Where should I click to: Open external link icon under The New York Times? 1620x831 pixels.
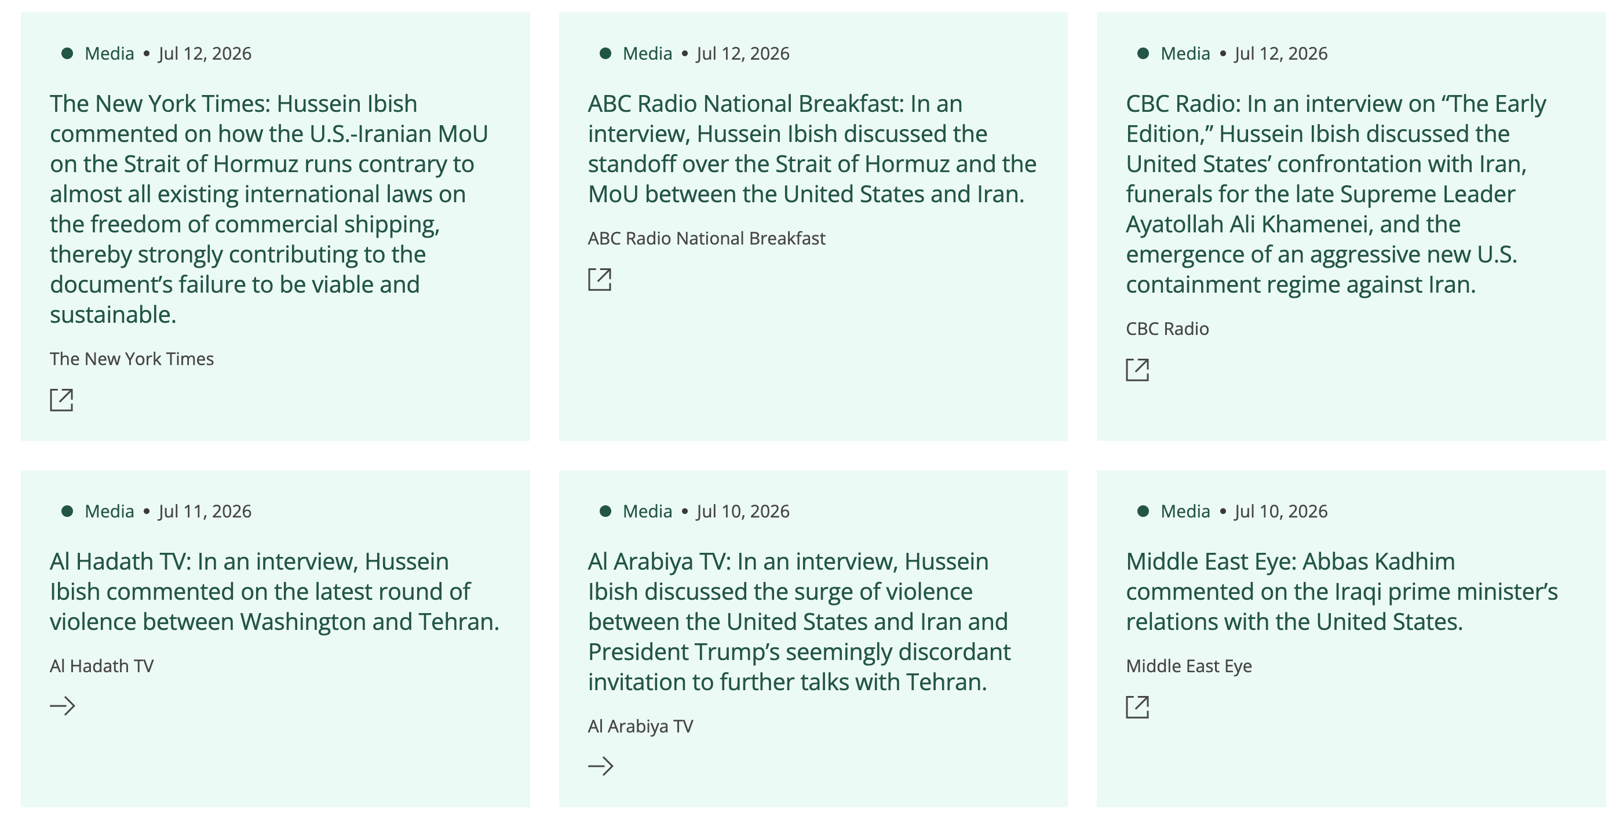tap(61, 400)
